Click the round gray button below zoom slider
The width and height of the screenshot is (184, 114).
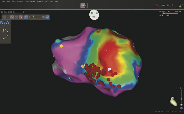coord(181,105)
